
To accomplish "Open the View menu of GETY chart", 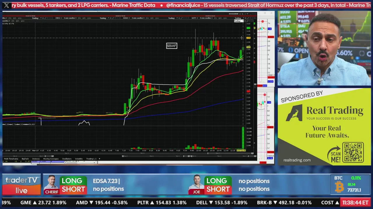I will click(225, 18).
